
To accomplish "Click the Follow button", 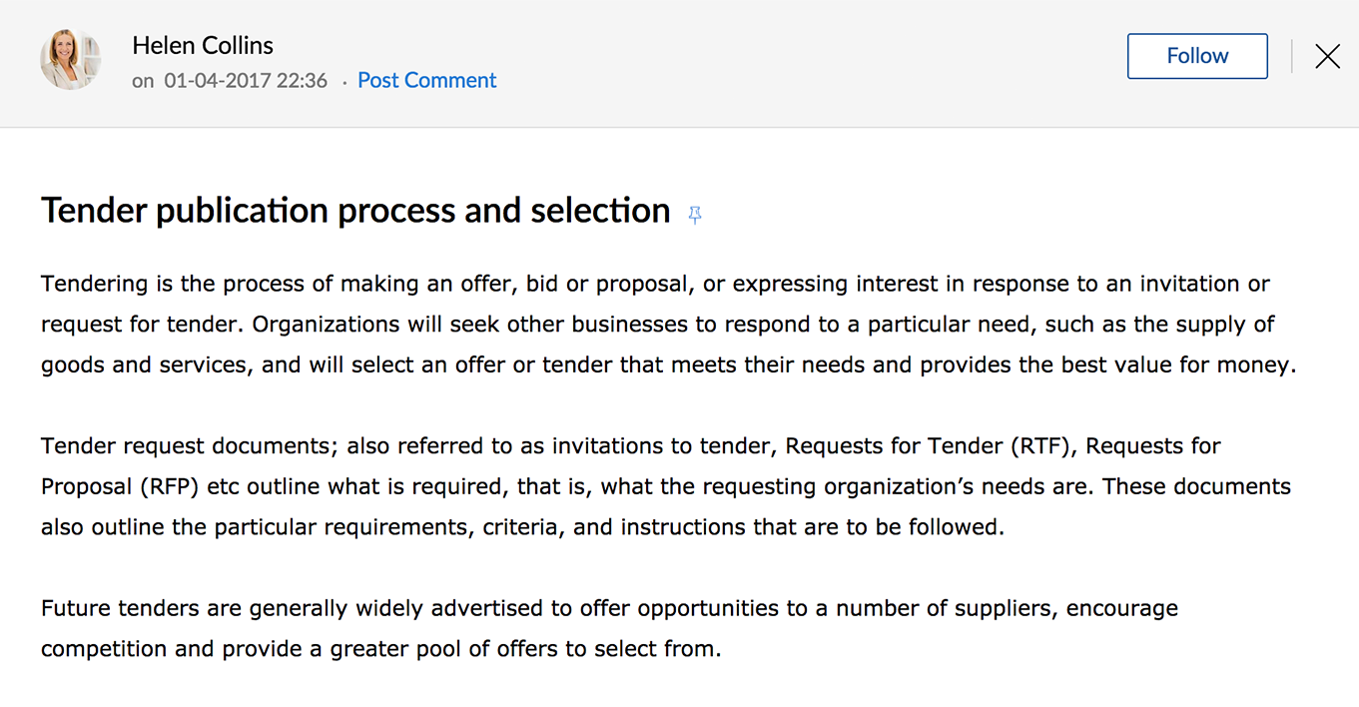I will click(x=1197, y=56).
